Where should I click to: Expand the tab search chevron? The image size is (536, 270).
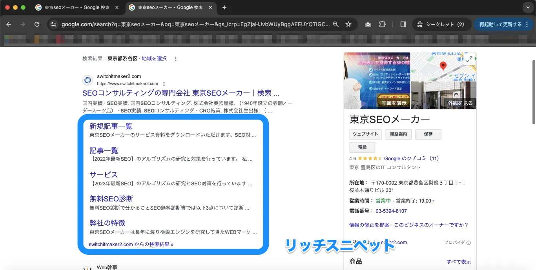(x=528, y=7)
